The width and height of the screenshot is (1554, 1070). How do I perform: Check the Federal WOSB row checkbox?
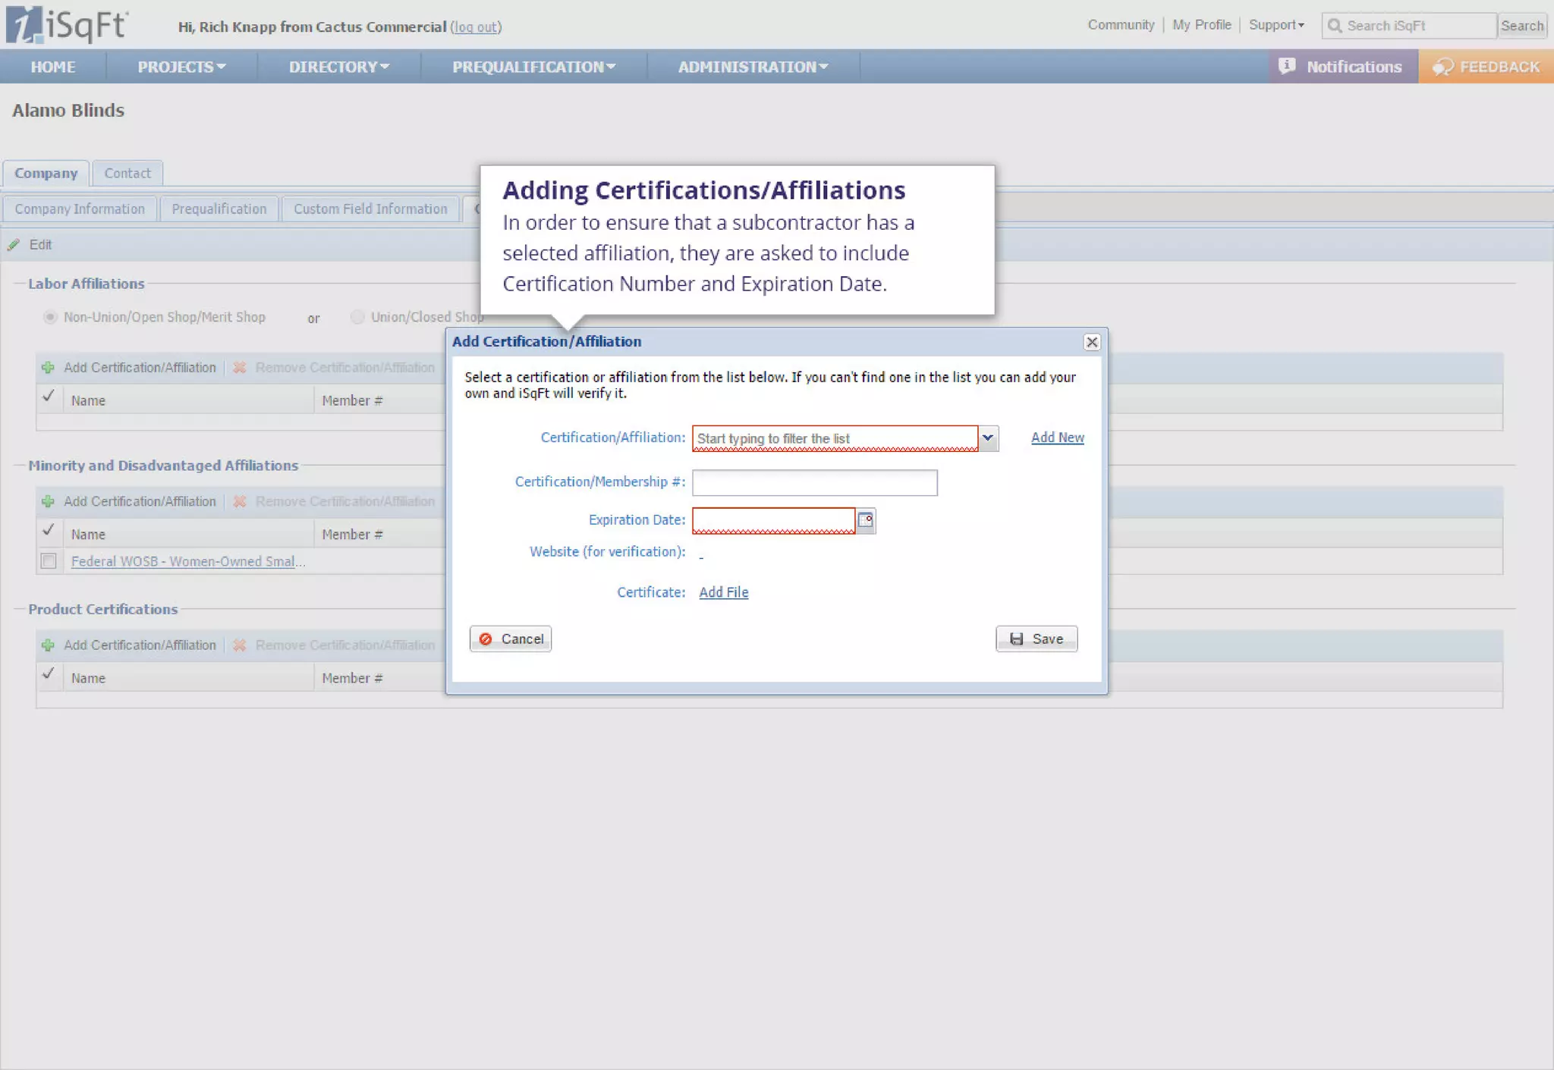point(49,561)
